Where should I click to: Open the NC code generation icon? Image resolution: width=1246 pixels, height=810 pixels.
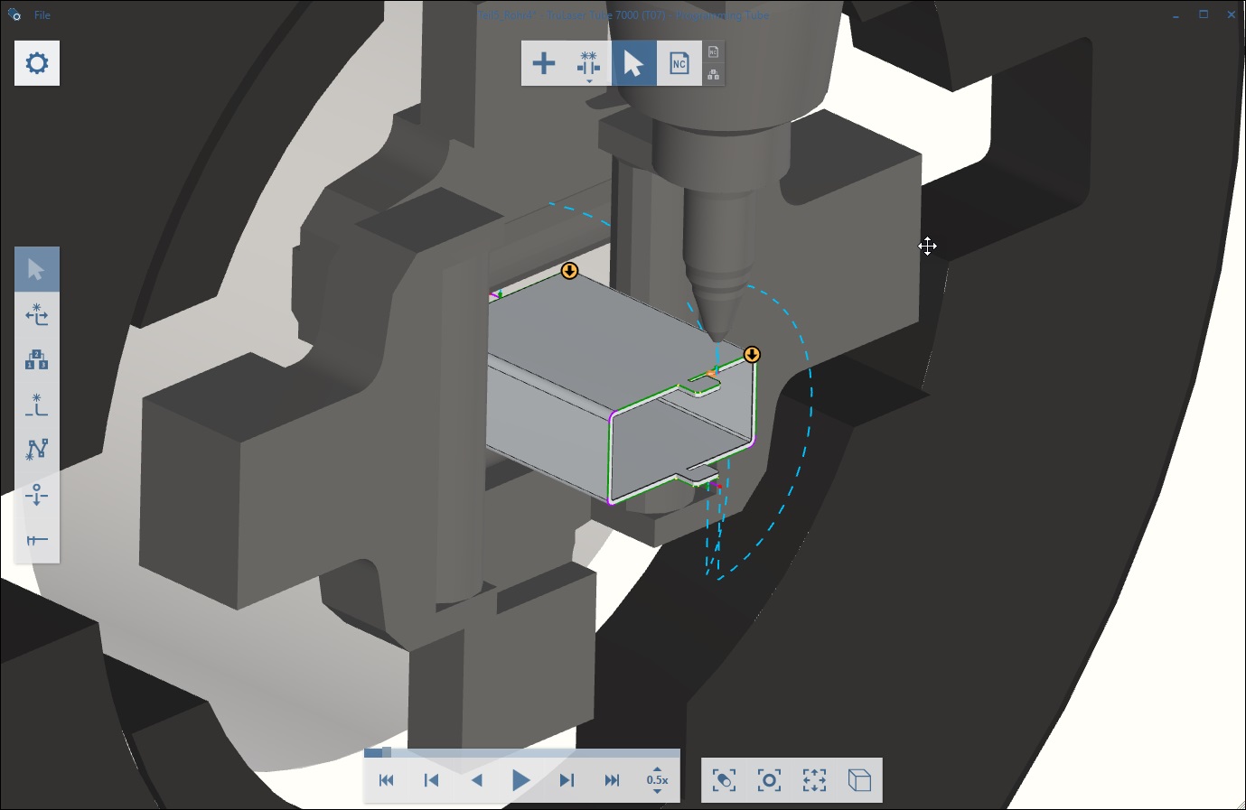[678, 63]
